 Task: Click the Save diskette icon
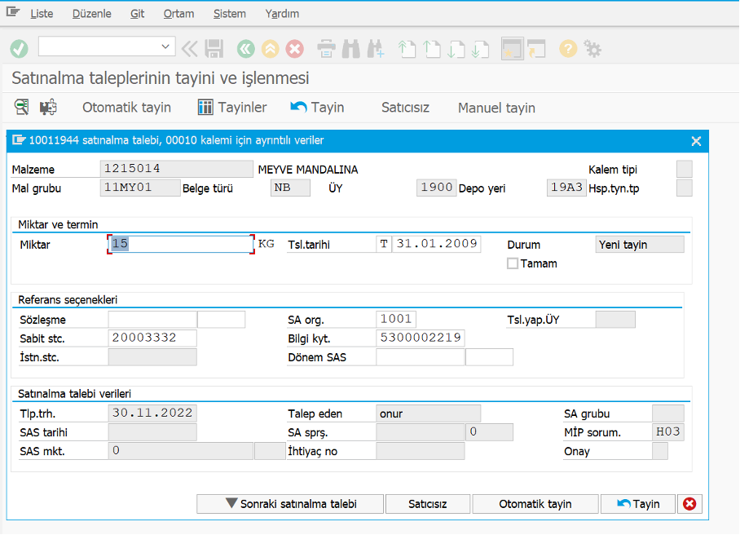point(214,49)
